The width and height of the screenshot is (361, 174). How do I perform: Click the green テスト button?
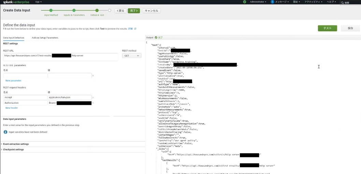click(327, 28)
